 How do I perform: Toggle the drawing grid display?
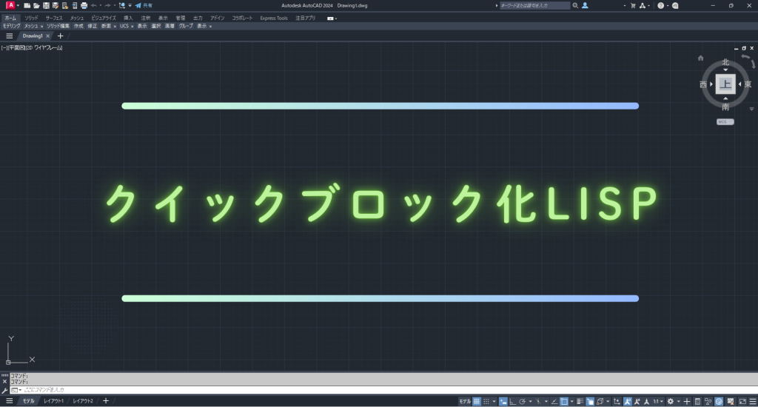coord(477,401)
